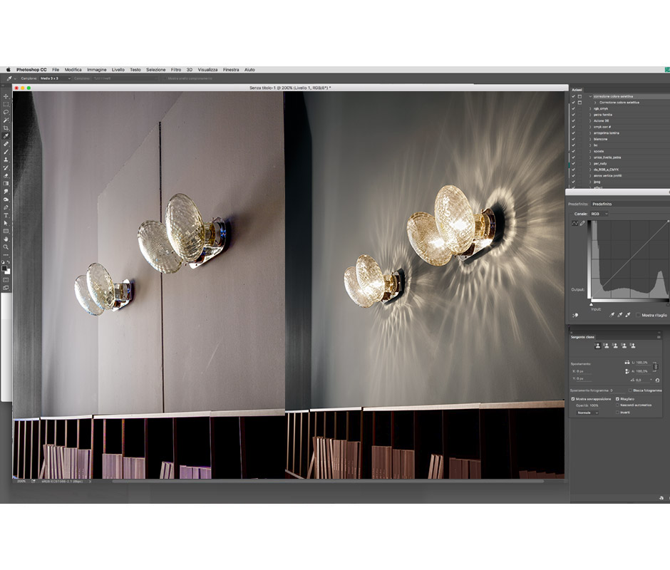Select the Hand tool

coord(6,239)
